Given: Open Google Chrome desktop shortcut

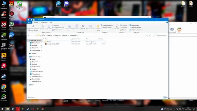Looking at the screenshot, I should (4, 88).
